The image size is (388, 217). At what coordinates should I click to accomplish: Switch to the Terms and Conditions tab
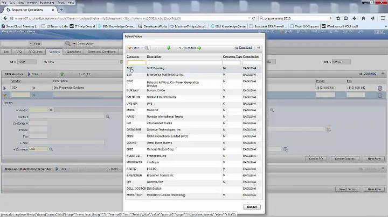(x=101, y=52)
